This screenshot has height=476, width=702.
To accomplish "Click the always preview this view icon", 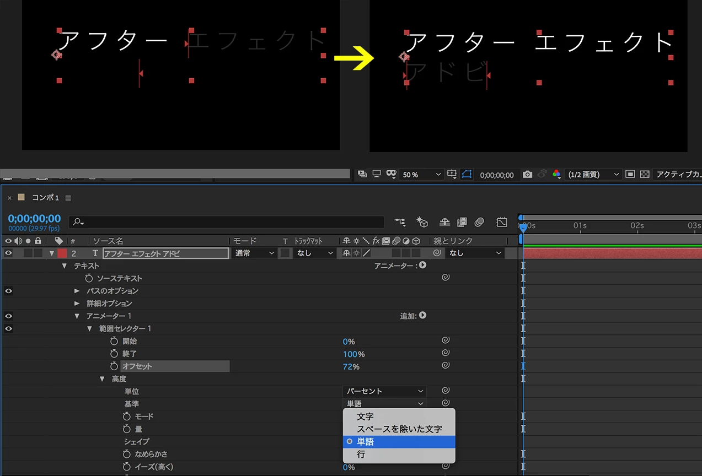I will (x=362, y=174).
